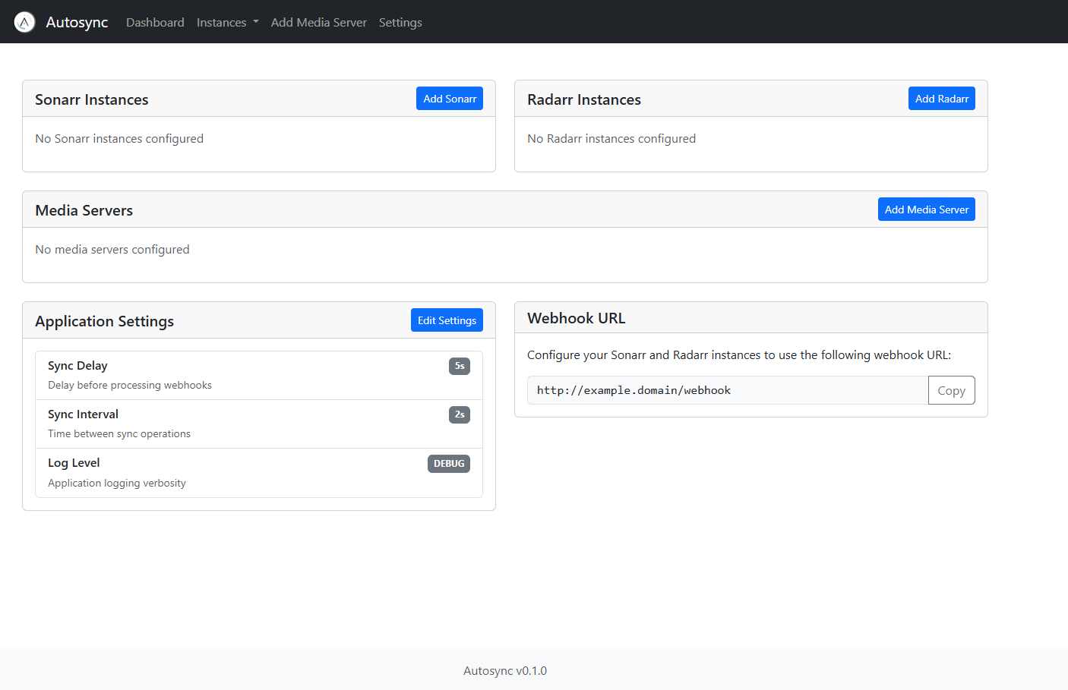Screen dimensions: 1068x690
Task: Click the Add Sonarr button
Action: click(450, 99)
